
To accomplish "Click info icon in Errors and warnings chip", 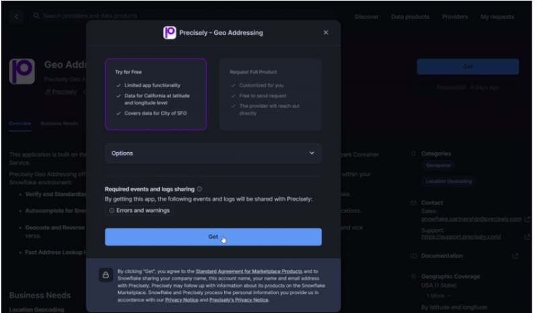I will (x=111, y=210).
